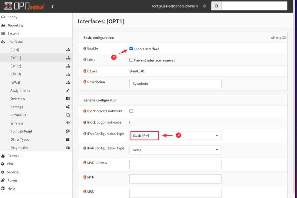Click the list icon beside Overview

(68, 99)
